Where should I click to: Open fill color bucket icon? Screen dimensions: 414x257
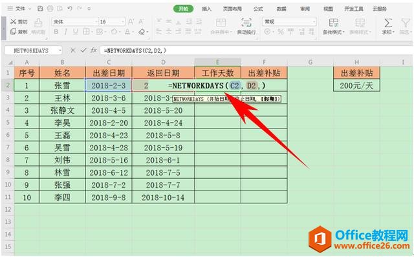tap(114, 32)
